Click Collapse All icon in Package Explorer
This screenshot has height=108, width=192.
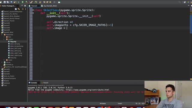pos(16,9)
